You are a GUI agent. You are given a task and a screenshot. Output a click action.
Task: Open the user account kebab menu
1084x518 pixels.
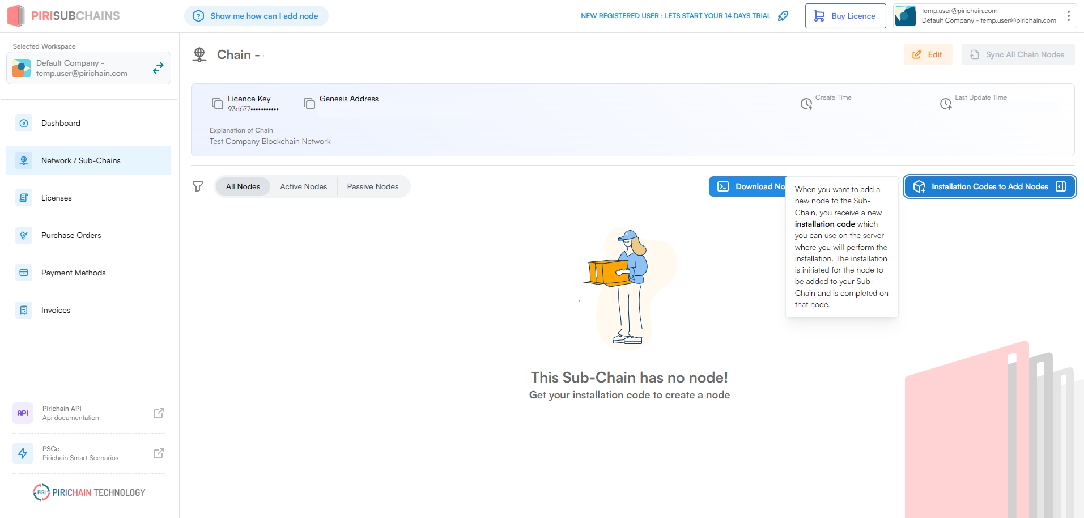[x=1069, y=16]
